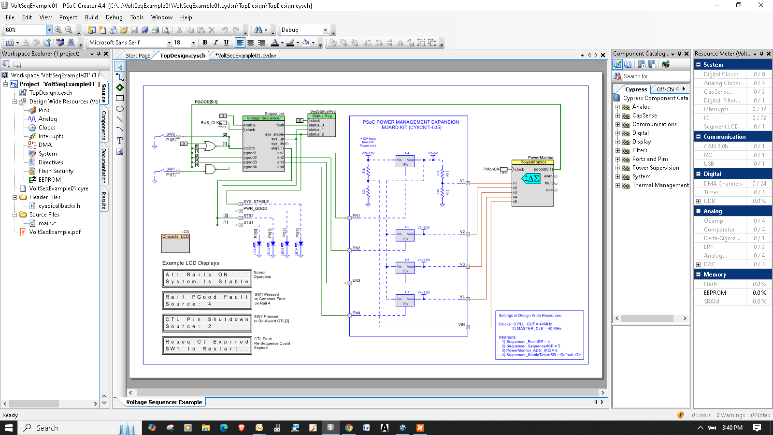Select the Text annotation tool
The image size is (773, 435).
(120, 141)
